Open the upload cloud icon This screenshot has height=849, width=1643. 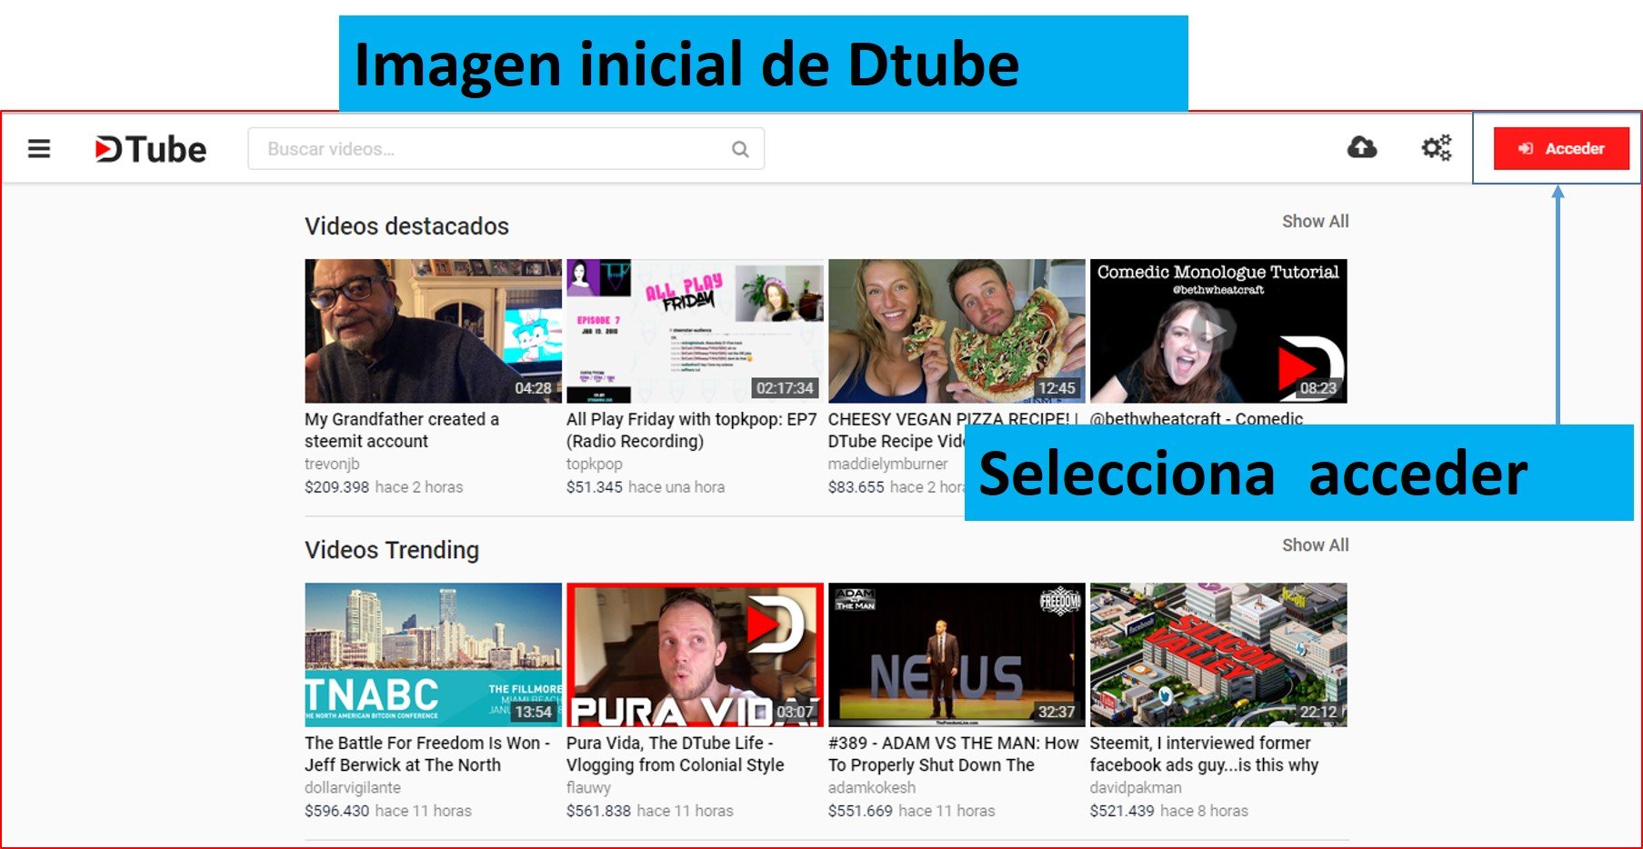(x=1361, y=147)
